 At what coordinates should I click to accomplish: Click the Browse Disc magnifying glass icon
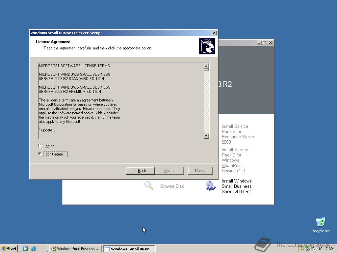(x=149, y=186)
